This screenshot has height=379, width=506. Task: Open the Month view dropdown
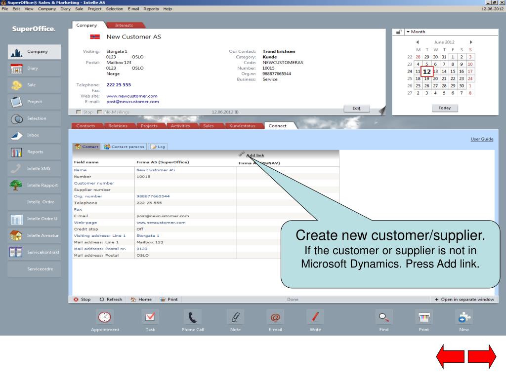pyautogui.click(x=416, y=32)
